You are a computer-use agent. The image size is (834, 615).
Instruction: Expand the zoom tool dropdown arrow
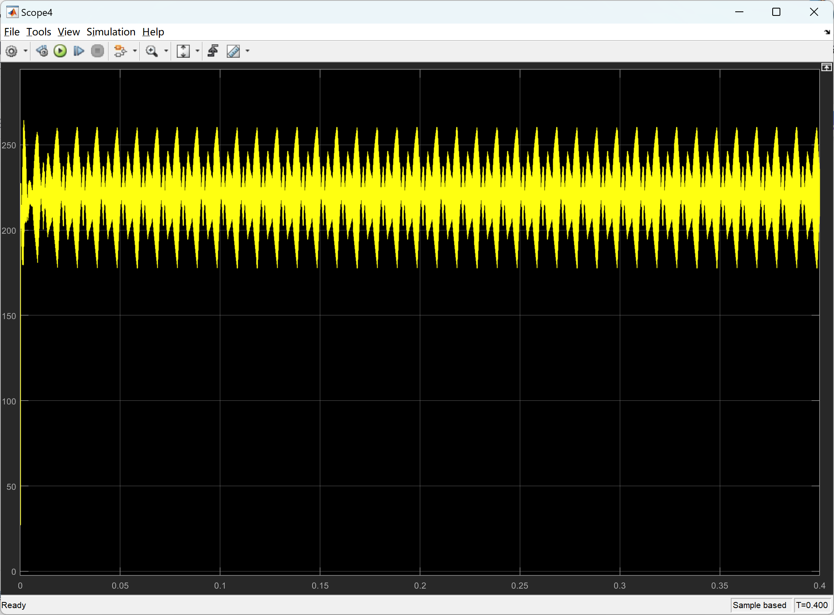[166, 51]
